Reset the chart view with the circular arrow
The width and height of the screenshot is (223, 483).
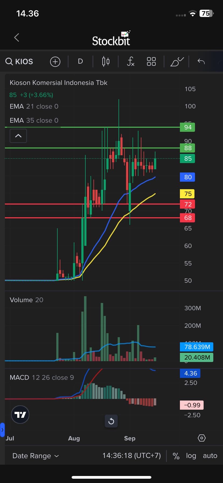tap(111, 421)
